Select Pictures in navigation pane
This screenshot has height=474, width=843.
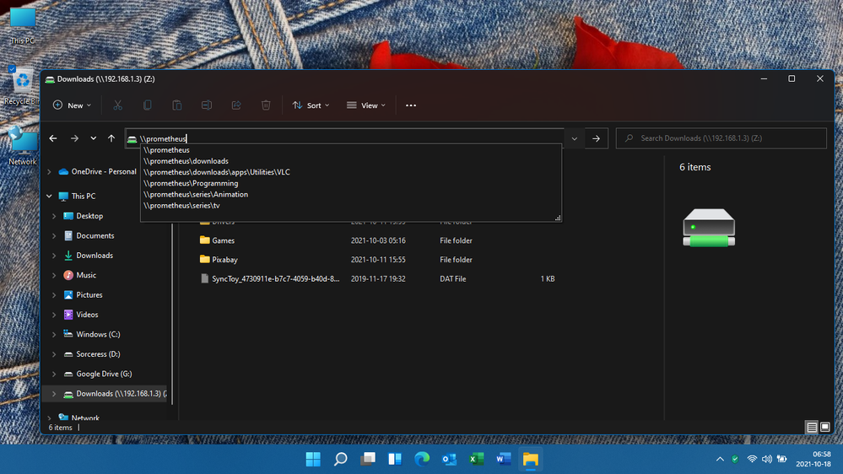(x=89, y=295)
